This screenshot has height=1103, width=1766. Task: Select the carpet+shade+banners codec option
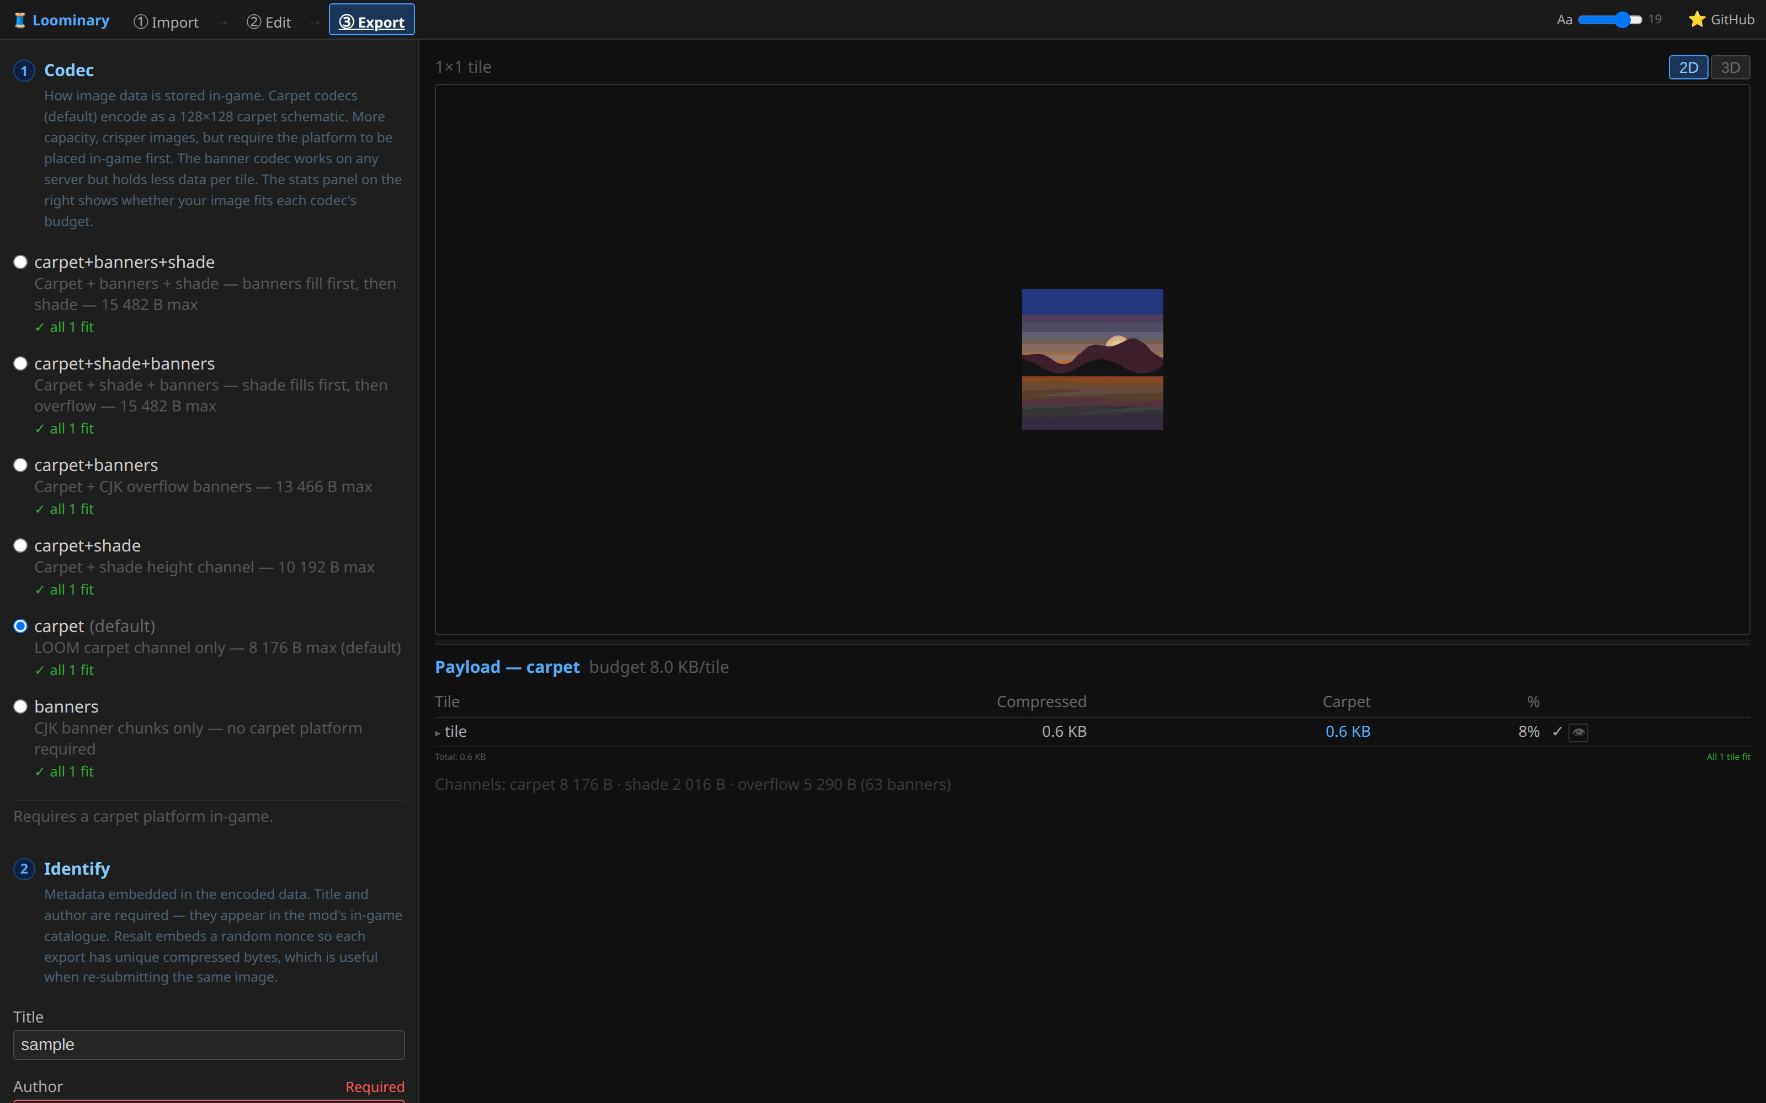click(20, 363)
